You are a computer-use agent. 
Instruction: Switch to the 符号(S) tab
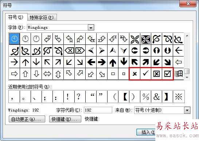pos(16,17)
